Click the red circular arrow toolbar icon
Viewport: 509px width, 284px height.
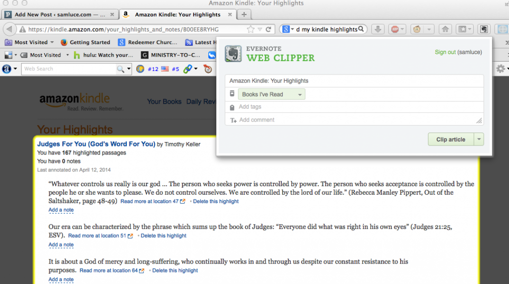click(x=207, y=69)
